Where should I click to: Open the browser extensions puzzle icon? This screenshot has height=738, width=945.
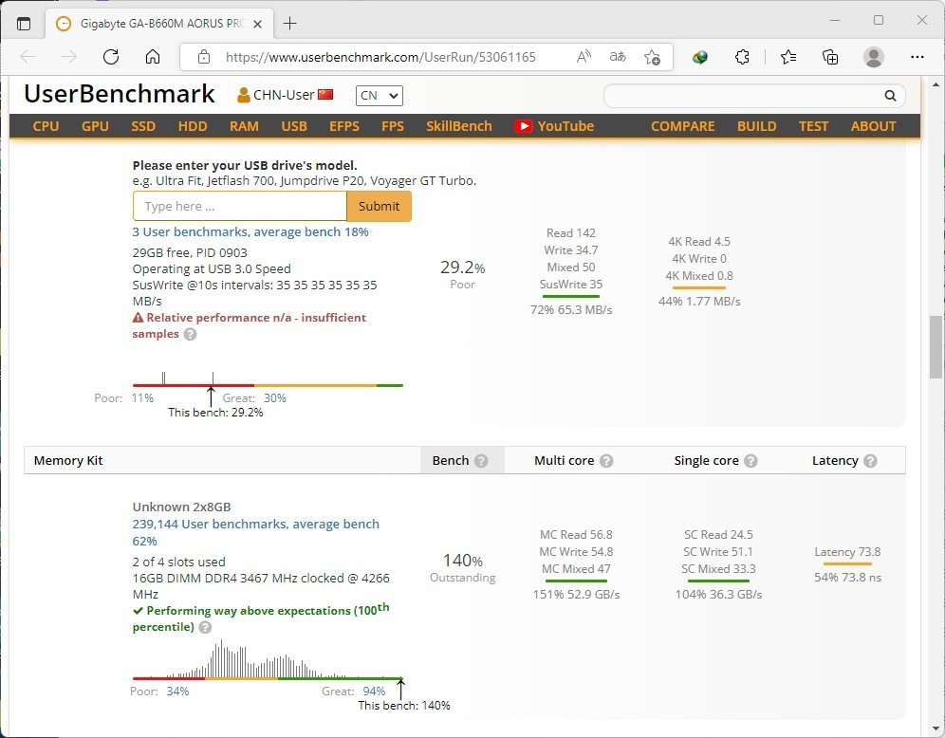pyautogui.click(x=743, y=57)
